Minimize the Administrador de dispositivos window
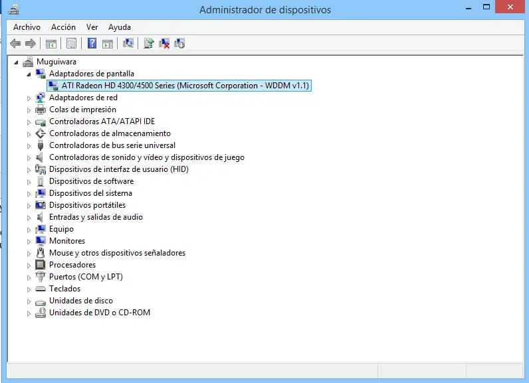 [x=469, y=7]
